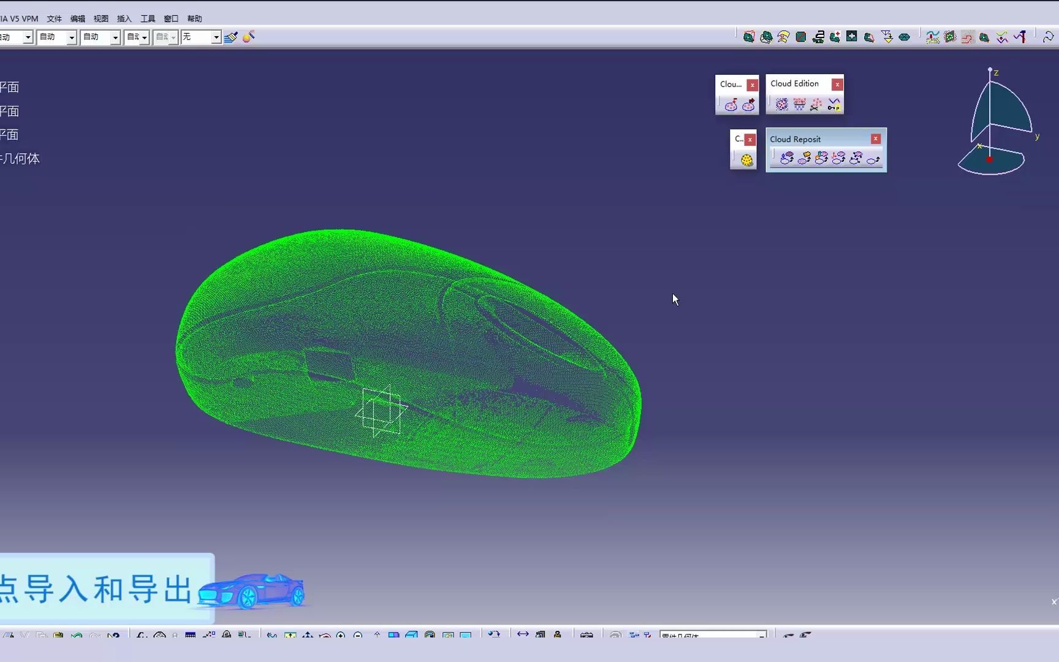Click the fifth Cloud Reposit icon with black dots

(856, 158)
